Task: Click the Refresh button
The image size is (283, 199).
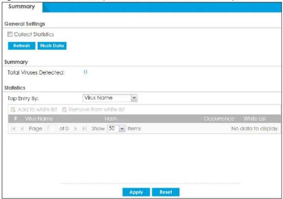Action: [x=21, y=46]
